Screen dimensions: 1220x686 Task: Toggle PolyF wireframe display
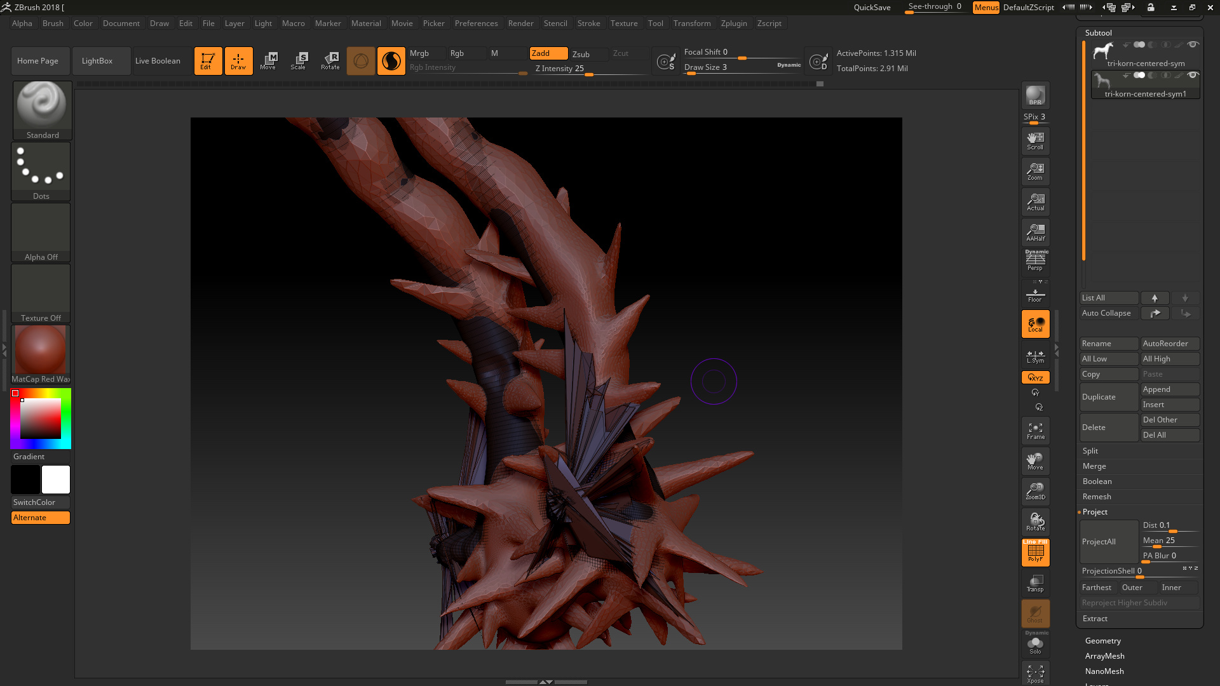coord(1035,553)
